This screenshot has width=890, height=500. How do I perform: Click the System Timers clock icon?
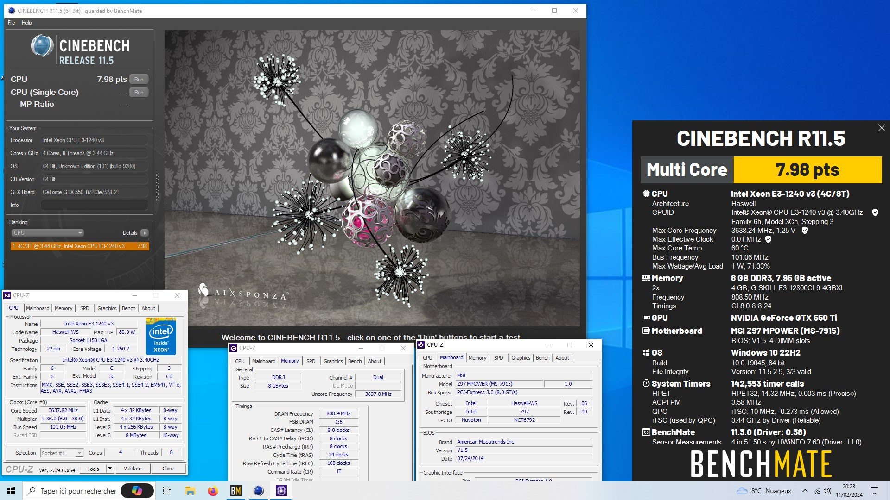click(x=646, y=384)
